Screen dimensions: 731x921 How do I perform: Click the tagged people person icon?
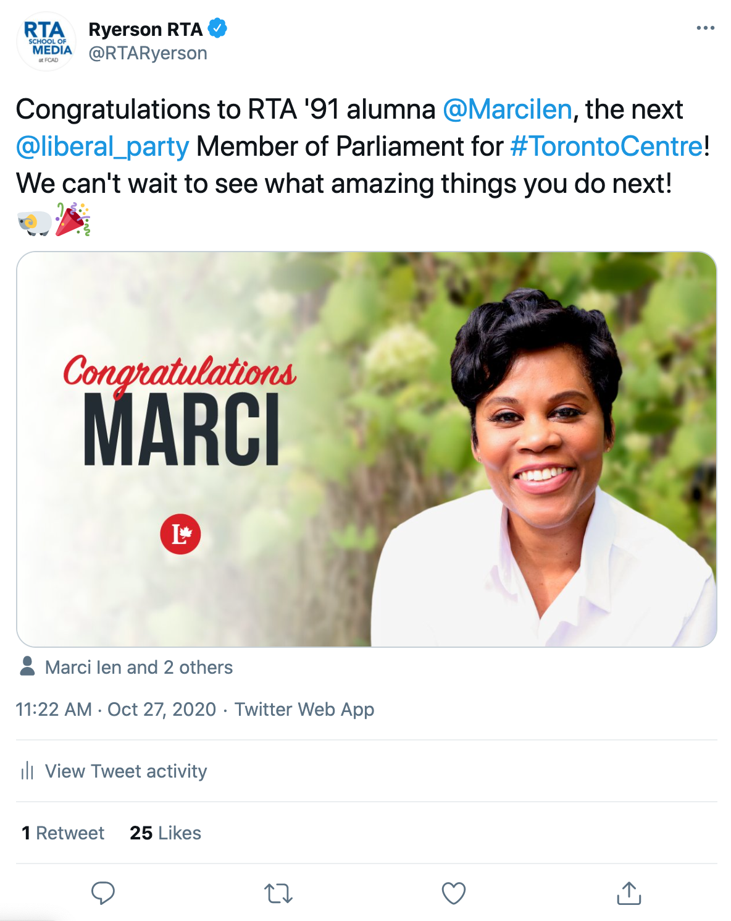tap(27, 666)
